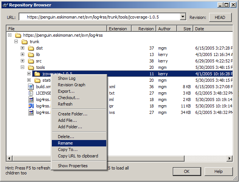Expand the lib folder
Image resolution: width=239 pixels, height=182 pixels.
(x=22, y=54)
